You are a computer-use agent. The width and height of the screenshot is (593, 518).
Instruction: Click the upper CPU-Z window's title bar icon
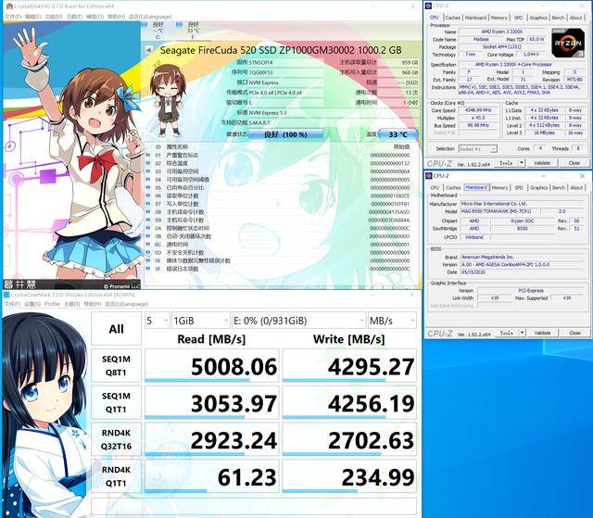428,6
